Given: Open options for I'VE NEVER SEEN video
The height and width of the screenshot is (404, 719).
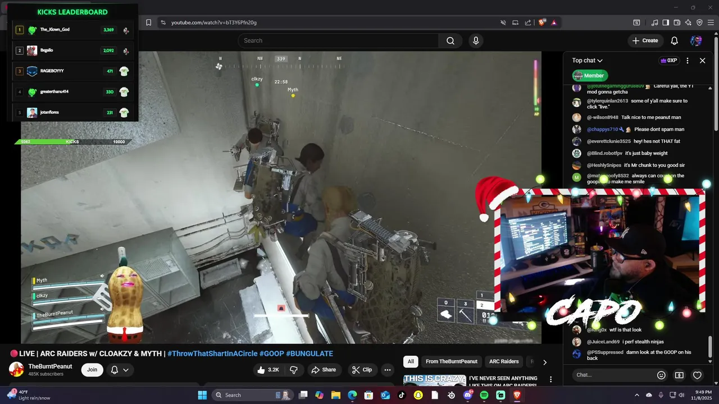Looking at the screenshot, I should pos(550,380).
